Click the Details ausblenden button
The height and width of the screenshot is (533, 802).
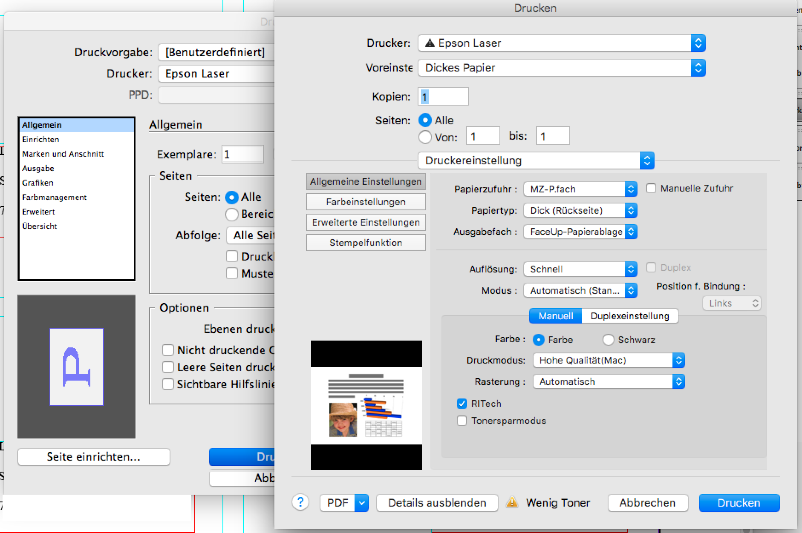point(437,503)
